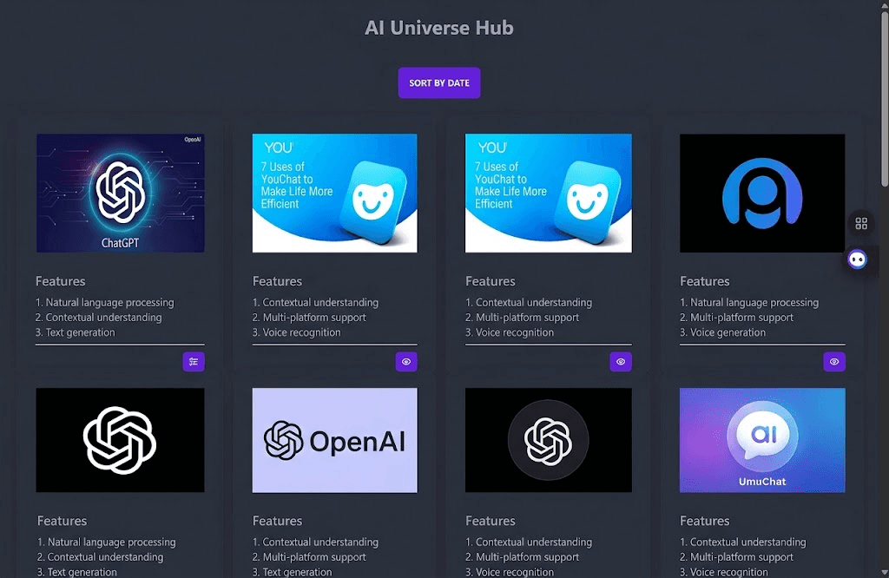This screenshot has height=578, width=889.
Task: Select 'Contextual understanding' under lavender OpenAI image
Action: coord(320,542)
